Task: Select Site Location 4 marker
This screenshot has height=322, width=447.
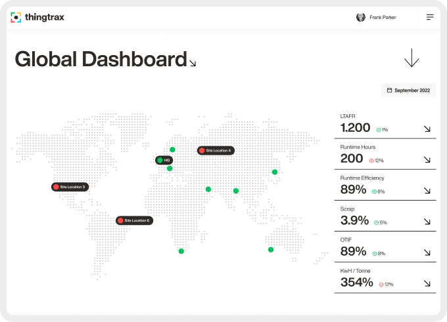Action: coord(216,150)
